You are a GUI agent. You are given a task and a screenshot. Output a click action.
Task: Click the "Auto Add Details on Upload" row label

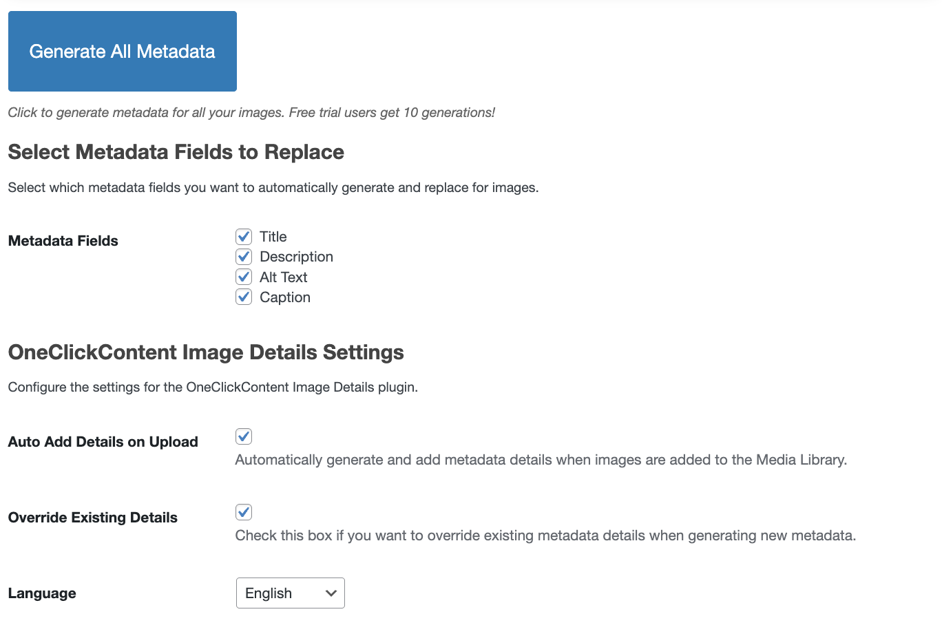click(103, 442)
